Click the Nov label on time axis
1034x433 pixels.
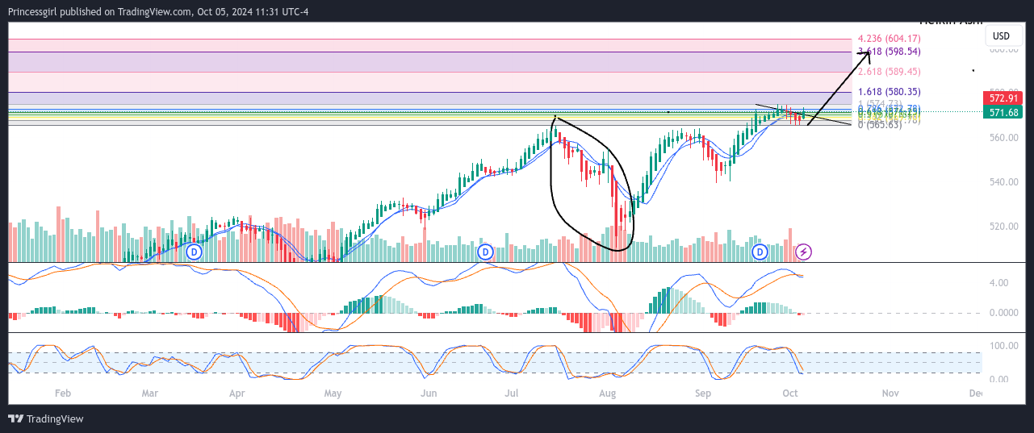click(x=890, y=393)
